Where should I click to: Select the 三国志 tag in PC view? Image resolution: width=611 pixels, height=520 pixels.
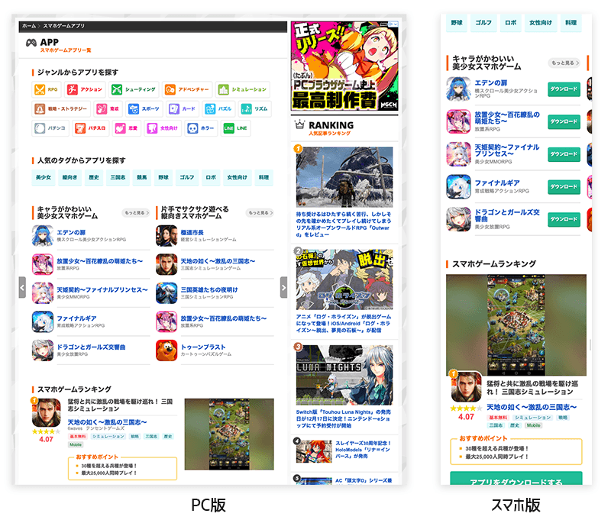pos(118,177)
